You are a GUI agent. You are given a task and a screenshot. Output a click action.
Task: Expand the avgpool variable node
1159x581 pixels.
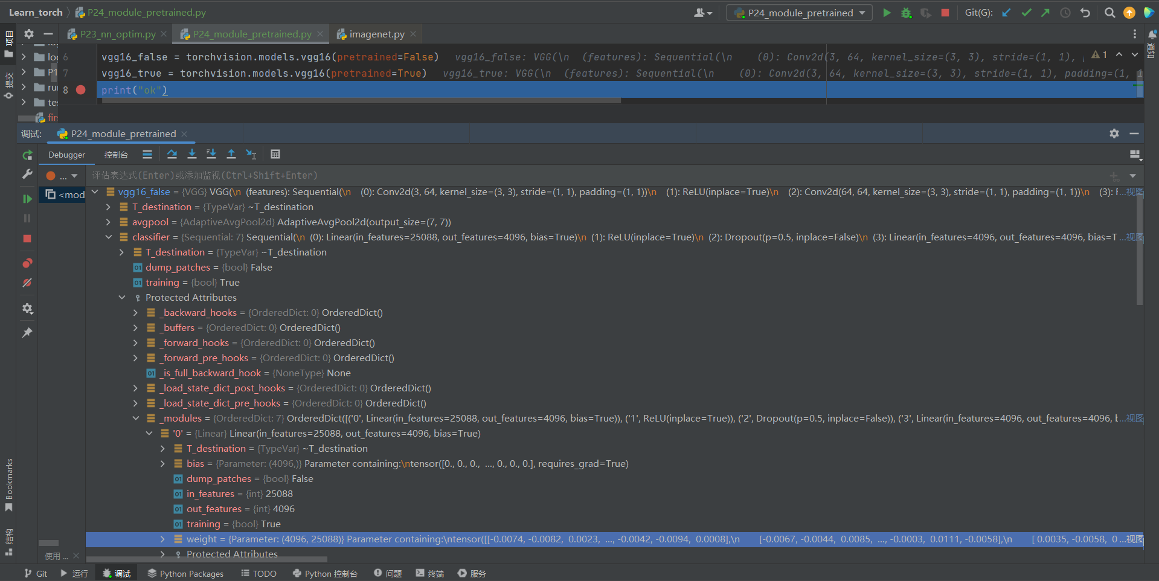[109, 222]
